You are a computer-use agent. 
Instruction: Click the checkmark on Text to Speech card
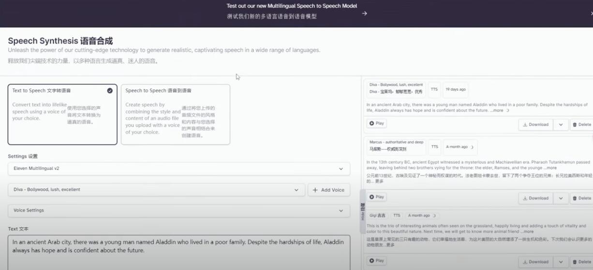coord(110,90)
